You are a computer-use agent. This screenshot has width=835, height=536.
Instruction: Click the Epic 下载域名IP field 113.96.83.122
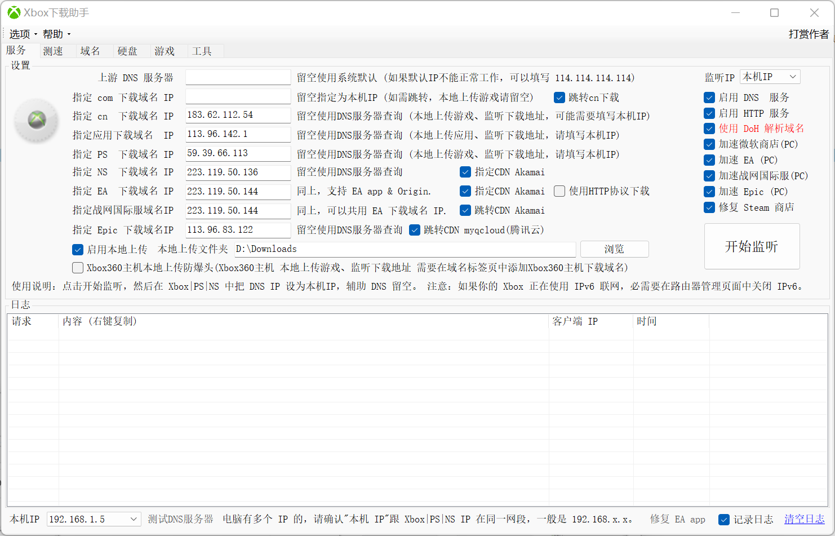[x=238, y=230]
